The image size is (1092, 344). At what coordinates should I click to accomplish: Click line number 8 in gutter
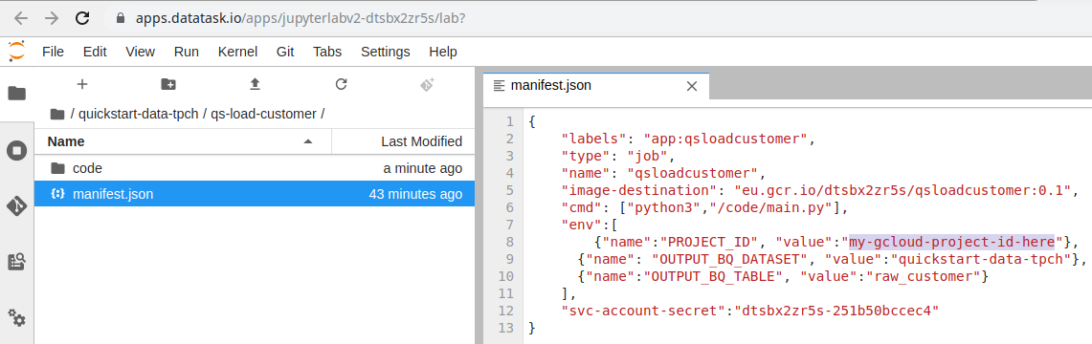pyautogui.click(x=509, y=241)
